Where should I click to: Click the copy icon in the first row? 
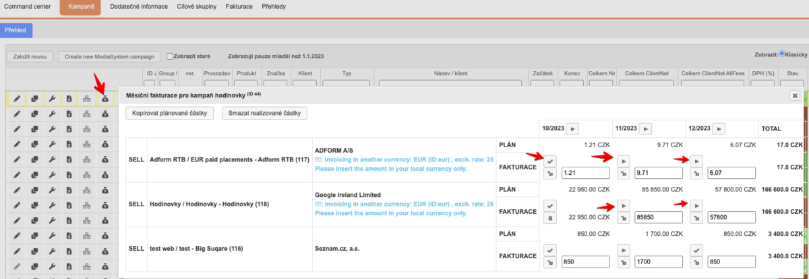[34, 99]
